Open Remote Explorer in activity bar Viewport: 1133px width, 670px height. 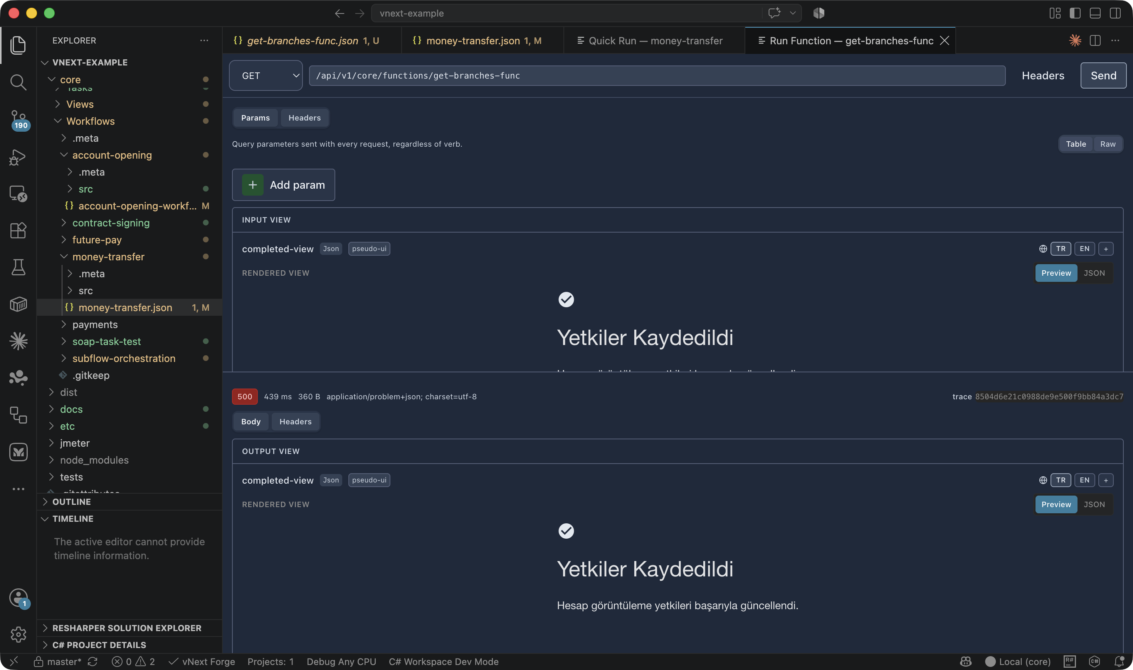tap(18, 194)
